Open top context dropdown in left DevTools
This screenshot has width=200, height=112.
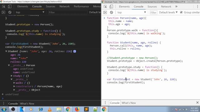pos(30,12)
